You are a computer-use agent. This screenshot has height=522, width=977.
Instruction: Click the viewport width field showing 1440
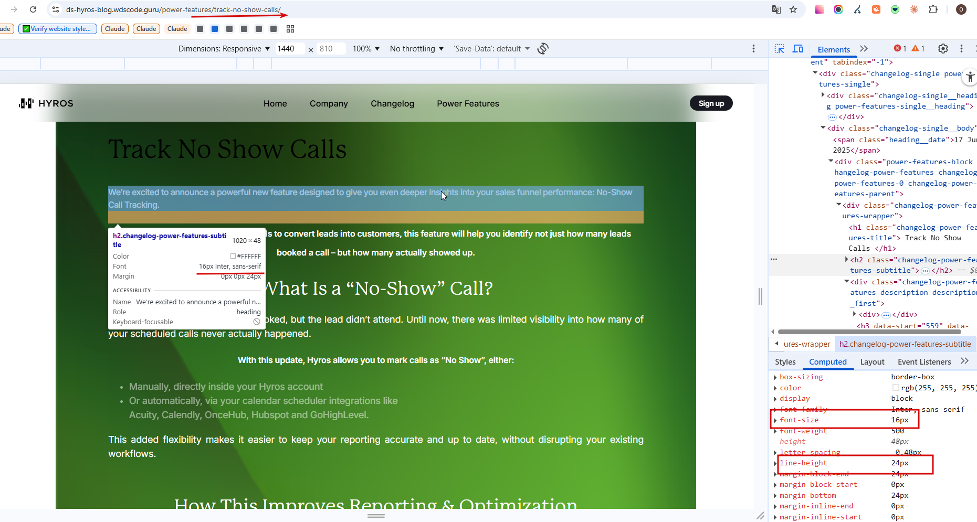pos(290,49)
